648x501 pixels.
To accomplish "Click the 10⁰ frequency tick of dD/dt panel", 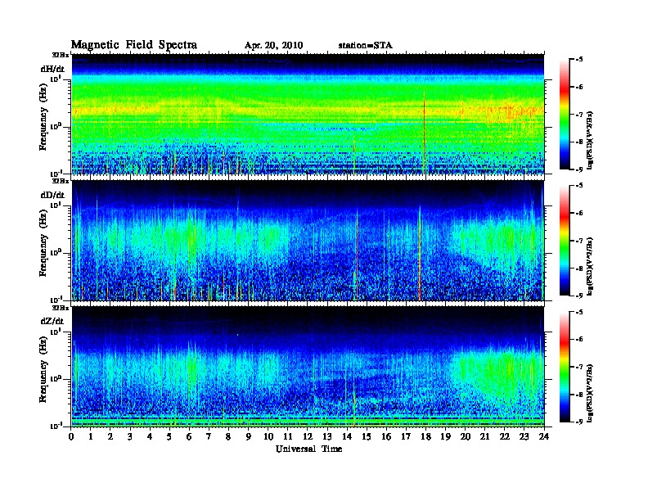I will pos(56,252).
